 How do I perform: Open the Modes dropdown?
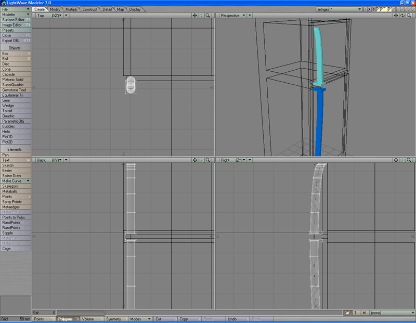click(140, 319)
